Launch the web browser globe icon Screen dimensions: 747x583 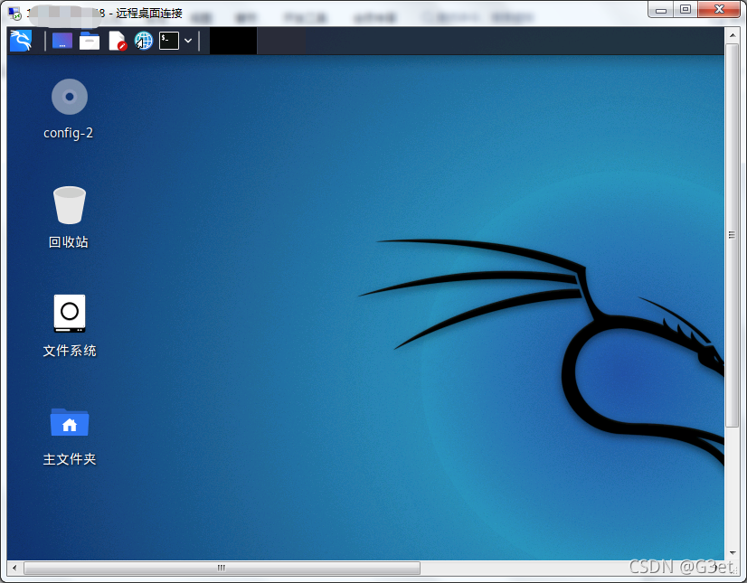pos(144,41)
